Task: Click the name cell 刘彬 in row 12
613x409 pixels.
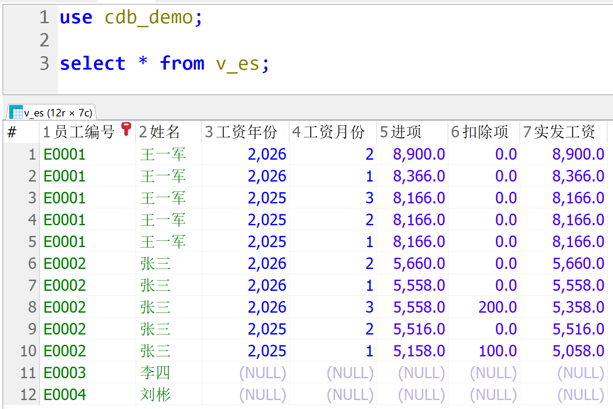Action: coord(155,395)
